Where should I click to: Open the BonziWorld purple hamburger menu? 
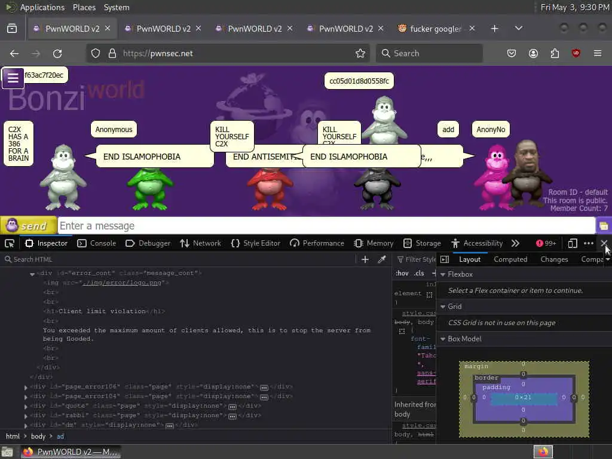pyautogui.click(x=13, y=78)
